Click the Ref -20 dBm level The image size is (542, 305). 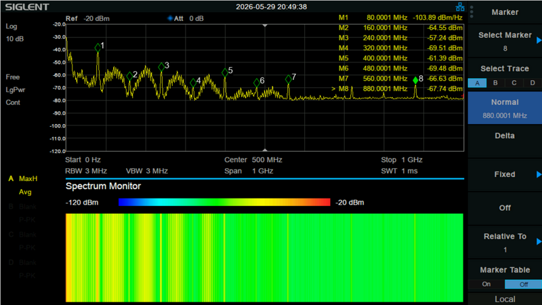(87, 19)
